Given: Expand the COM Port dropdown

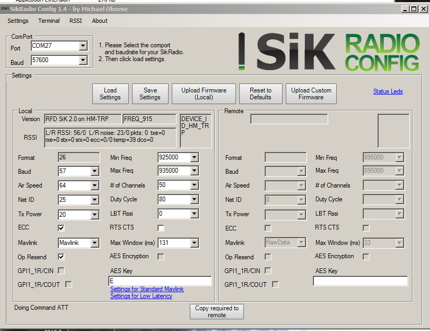Looking at the screenshot, I should [x=83, y=46].
